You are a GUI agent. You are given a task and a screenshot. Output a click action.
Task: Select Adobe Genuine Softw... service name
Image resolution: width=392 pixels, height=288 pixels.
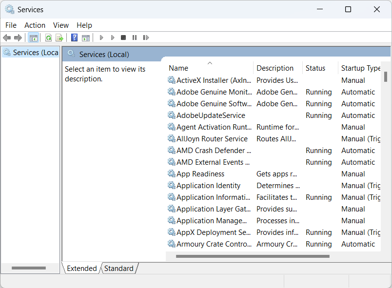point(214,104)
